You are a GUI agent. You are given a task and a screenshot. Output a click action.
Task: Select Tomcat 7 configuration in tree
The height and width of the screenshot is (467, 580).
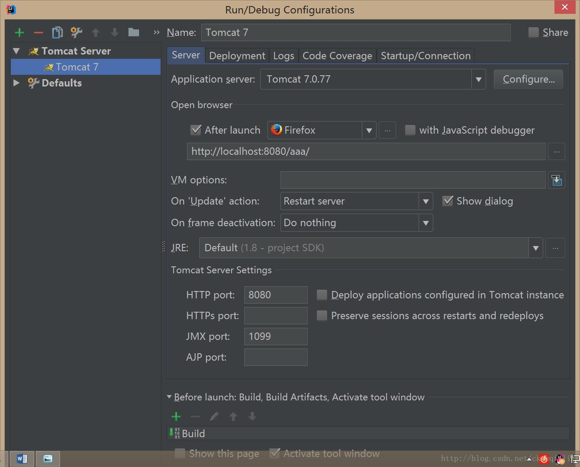click(86, 67)
